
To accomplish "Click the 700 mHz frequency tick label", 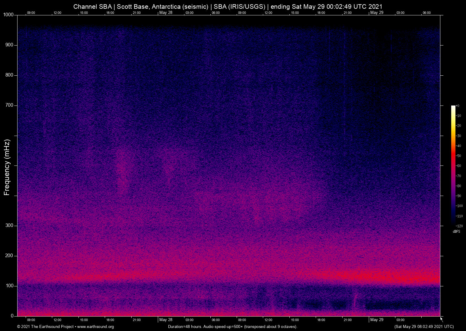I will pyautogui.click(x=9, y=105).
